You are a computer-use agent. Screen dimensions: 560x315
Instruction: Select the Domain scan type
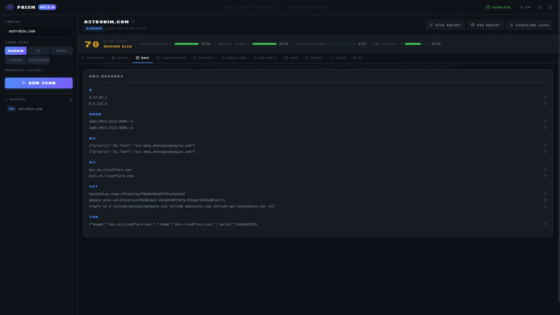pos(16,51)
